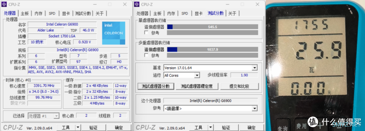This screenshot has width=365, height=131.
Task: Click the 工艺 value 10 纳米
Action: pos(37,42)
